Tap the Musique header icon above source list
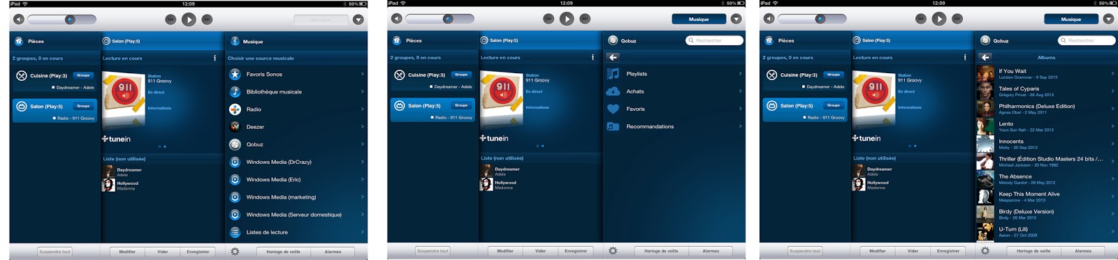The height and width of the screenshot is (260, 1118). pyautogui.click(x=235, y=41)
